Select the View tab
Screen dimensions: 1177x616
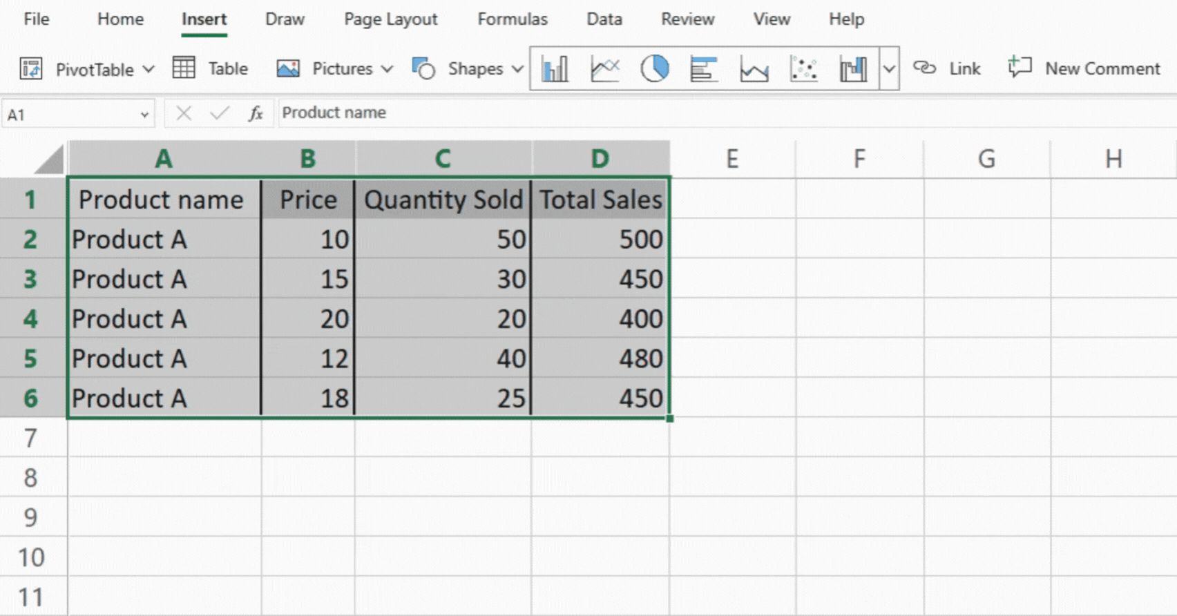(x=772, y=19)
